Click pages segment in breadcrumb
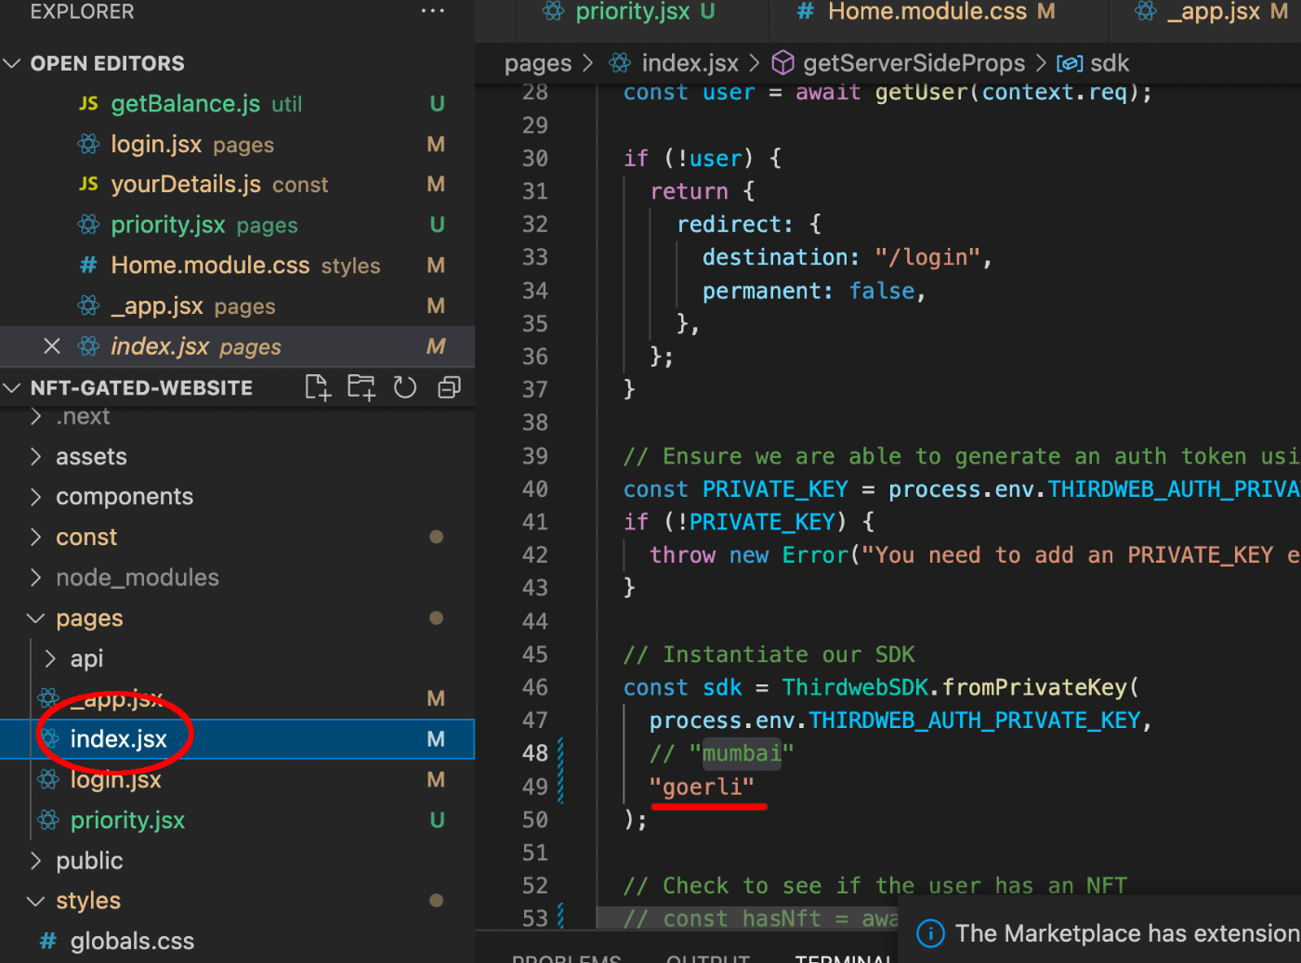Image resolution: width=1301 pixels, height=963 pixels. click(538, 63)
